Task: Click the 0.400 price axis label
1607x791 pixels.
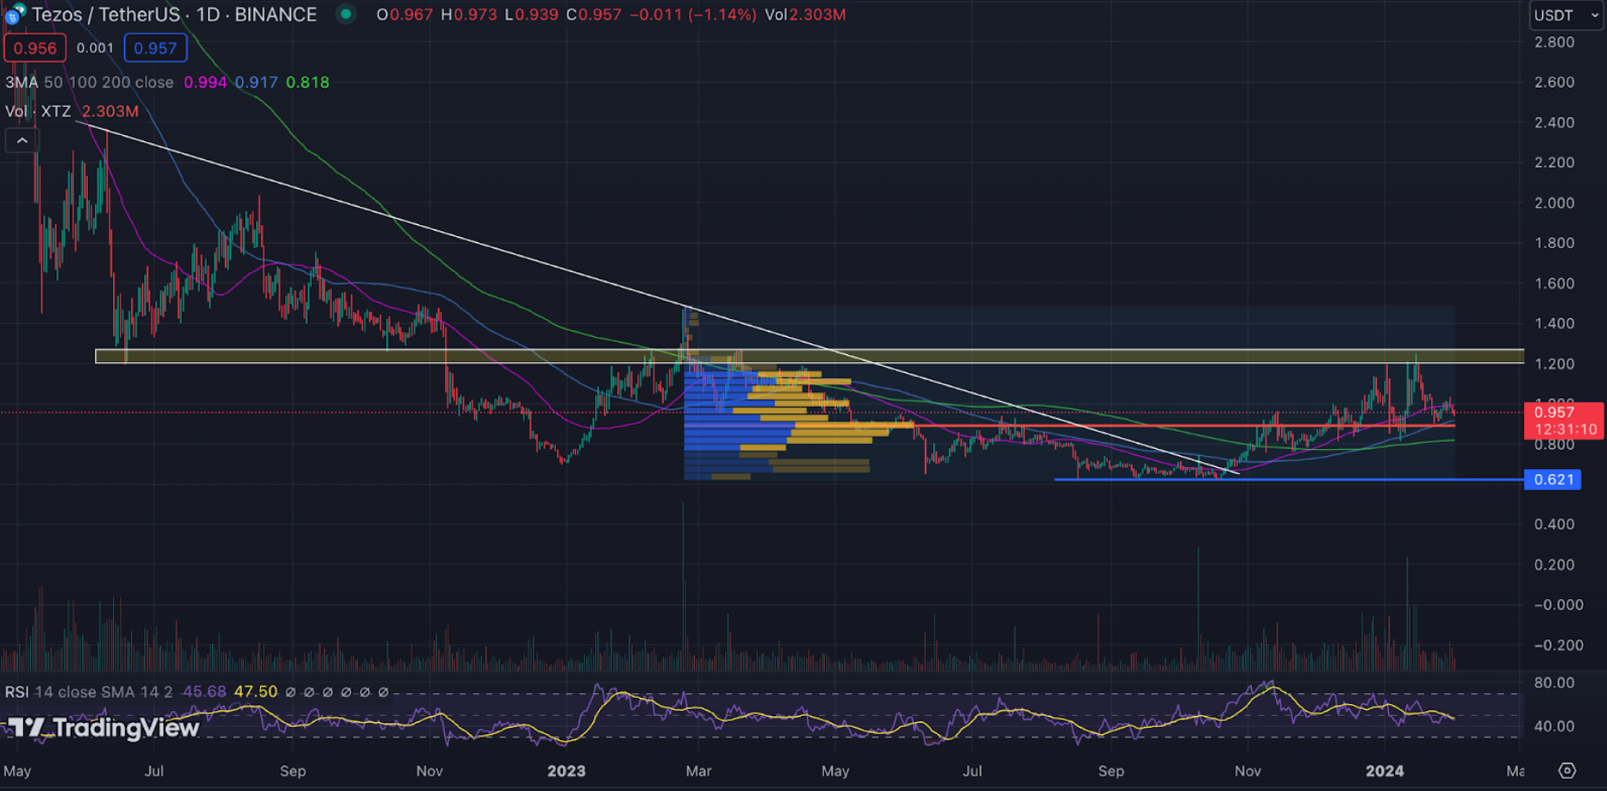Action: click(1554, 524)
